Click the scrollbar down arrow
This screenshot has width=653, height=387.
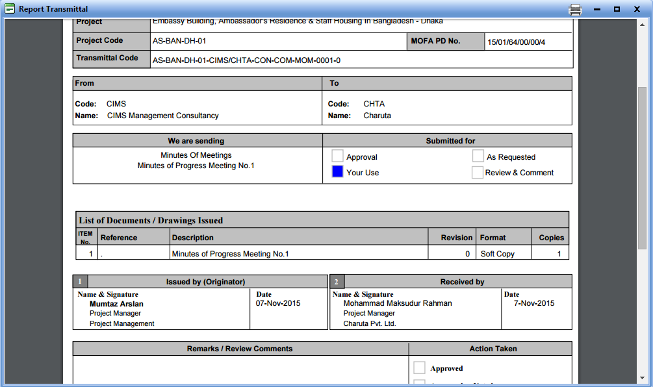642,378
